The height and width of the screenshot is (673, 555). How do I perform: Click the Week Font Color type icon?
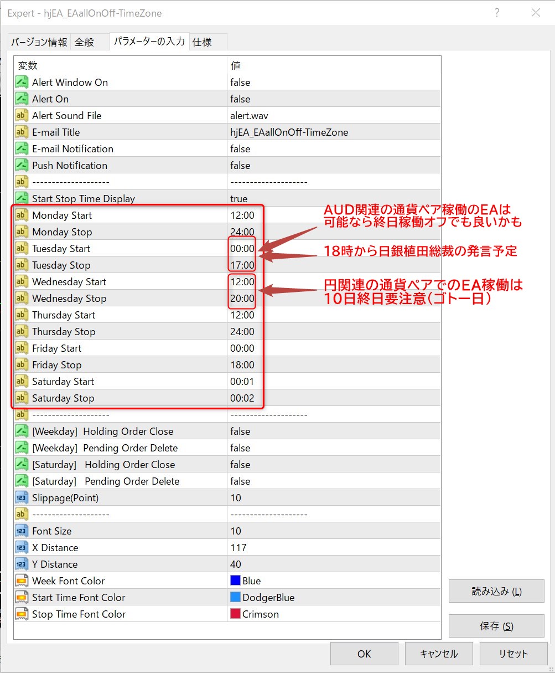[22, 581]
